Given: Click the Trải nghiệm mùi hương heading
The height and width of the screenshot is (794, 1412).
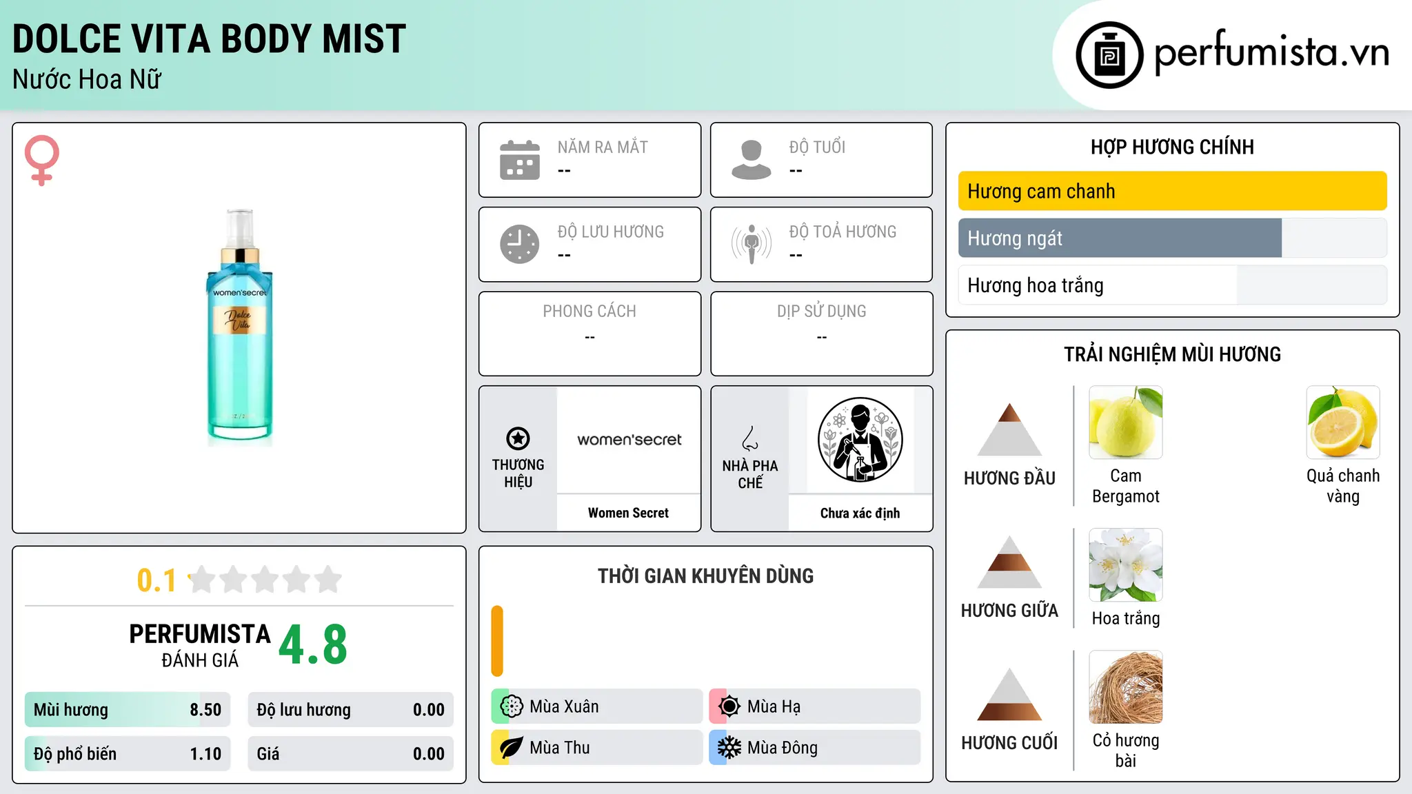Looking at the screenshot, I should coord(1172,354).
